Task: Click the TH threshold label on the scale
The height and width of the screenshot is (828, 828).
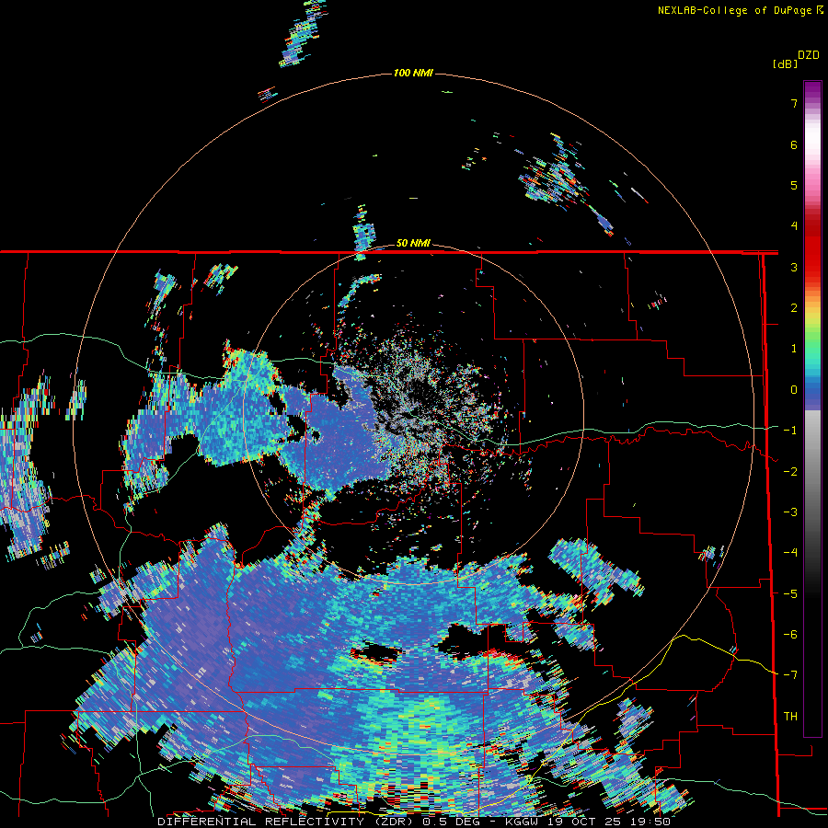Action: coord(790,717)
